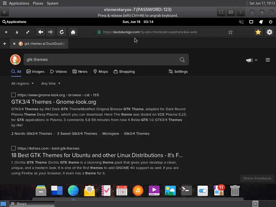Click the download icon in browser header

17,32
